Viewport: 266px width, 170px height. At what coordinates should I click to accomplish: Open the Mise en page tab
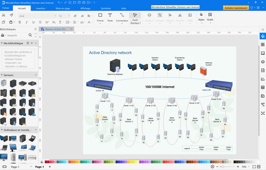[63, 8]
